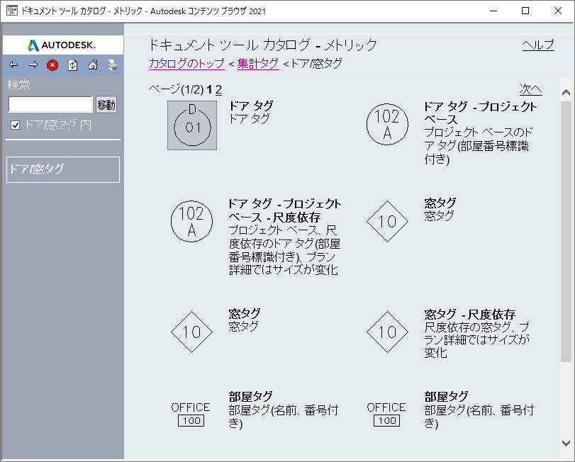Click the scrollbar down arrow

[566, 444]
